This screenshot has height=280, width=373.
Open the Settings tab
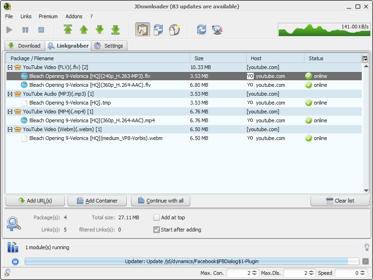tap(109, 45)
